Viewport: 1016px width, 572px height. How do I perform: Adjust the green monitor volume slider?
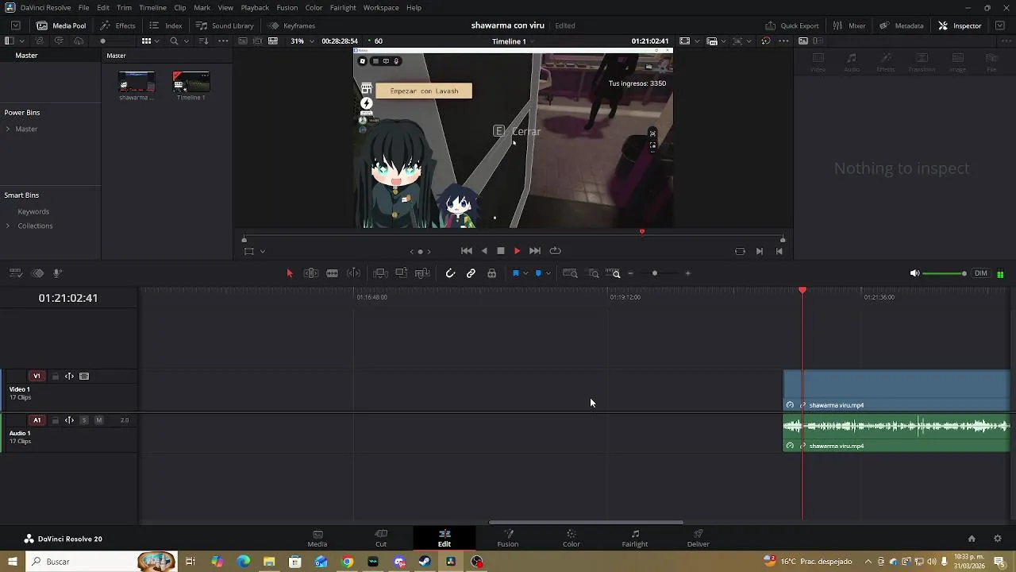point(945,273)
